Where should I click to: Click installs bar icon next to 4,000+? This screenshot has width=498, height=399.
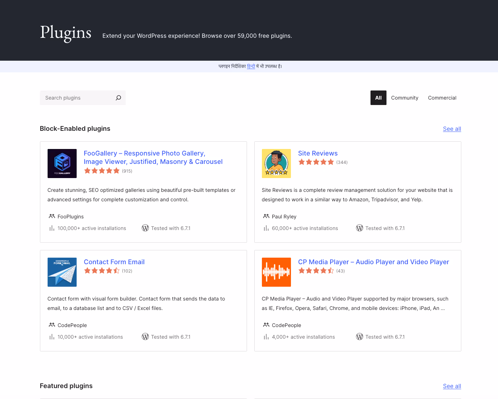point(266,337)
